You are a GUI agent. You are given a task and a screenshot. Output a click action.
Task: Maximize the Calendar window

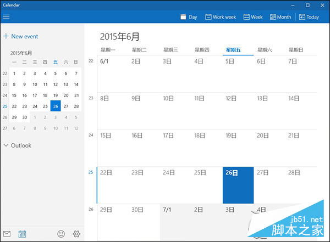coord(307,5)
